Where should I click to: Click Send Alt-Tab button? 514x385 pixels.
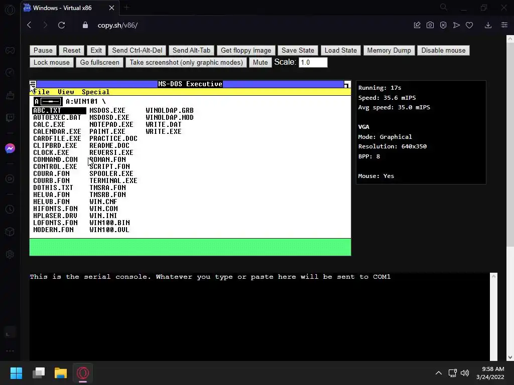tap(191, 51)
